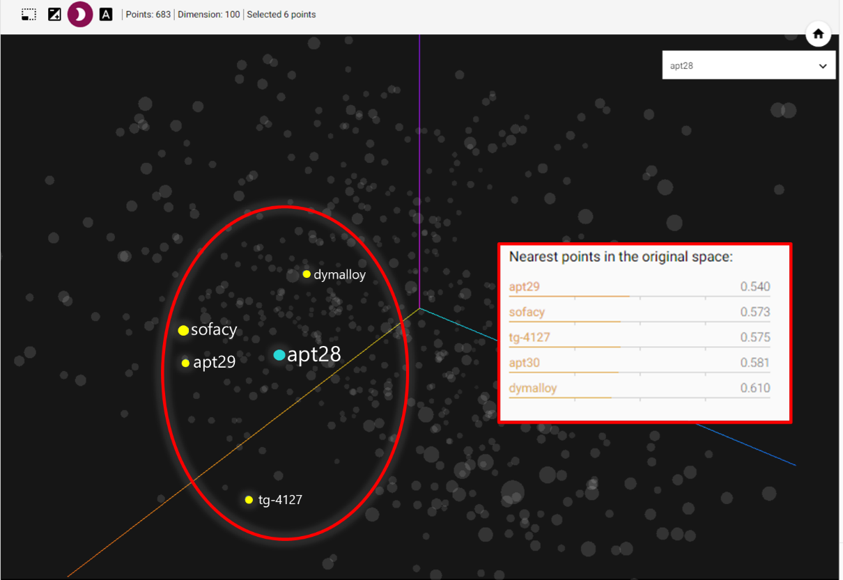Image resolution: width=843 pixels, height=580 pixels.
Task: Click dymalloy entry in nearest points list
Action: click(x=533, y=389)
